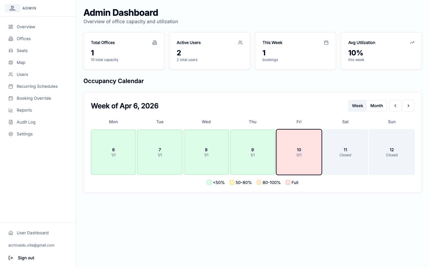Click the Users people icon in sidebar
The height and width of the screenshot is (268, 429).
click(x=11, y=74)
